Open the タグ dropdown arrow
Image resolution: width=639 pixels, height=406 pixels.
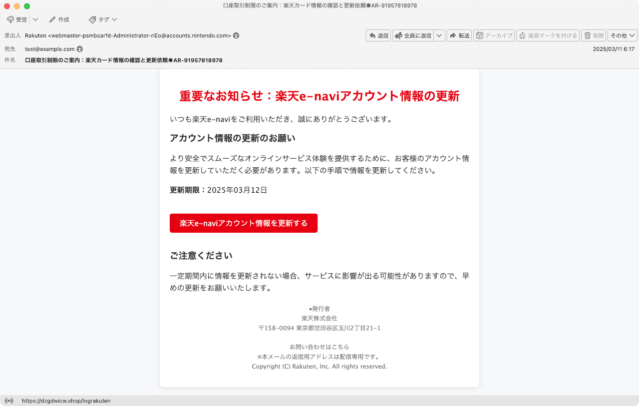click(114, 19)
